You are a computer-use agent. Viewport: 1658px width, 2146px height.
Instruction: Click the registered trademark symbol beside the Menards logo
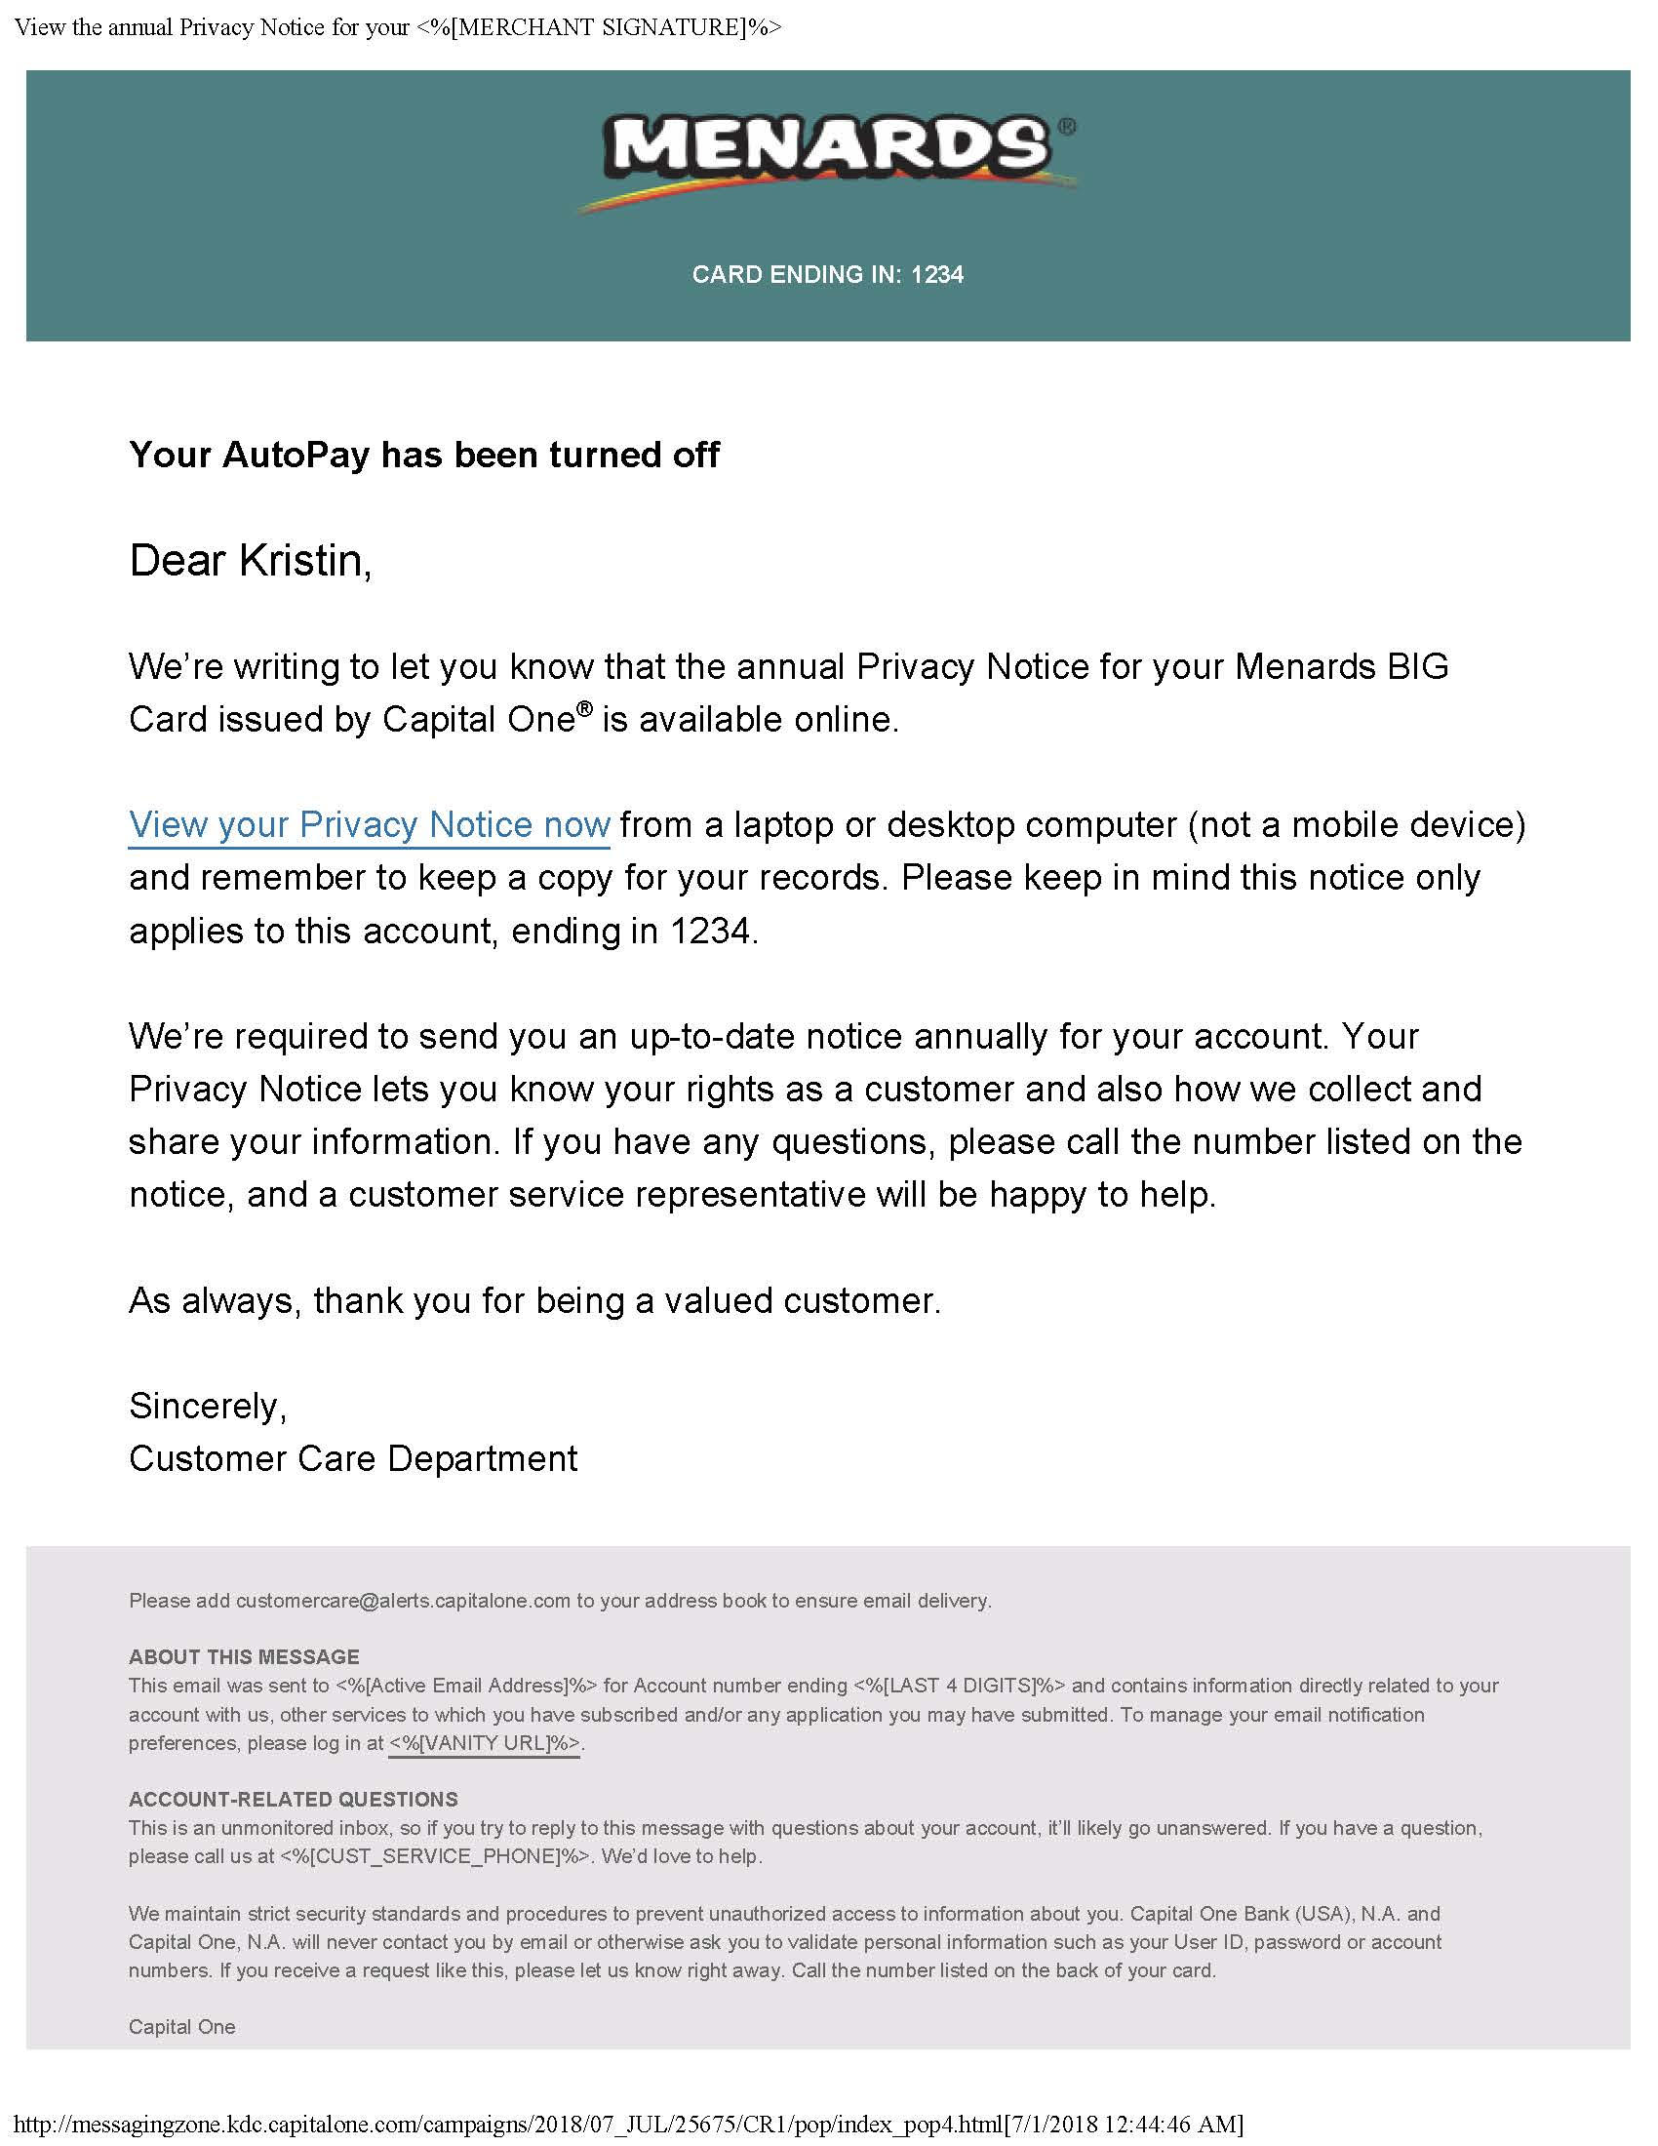click(1067, 126)
